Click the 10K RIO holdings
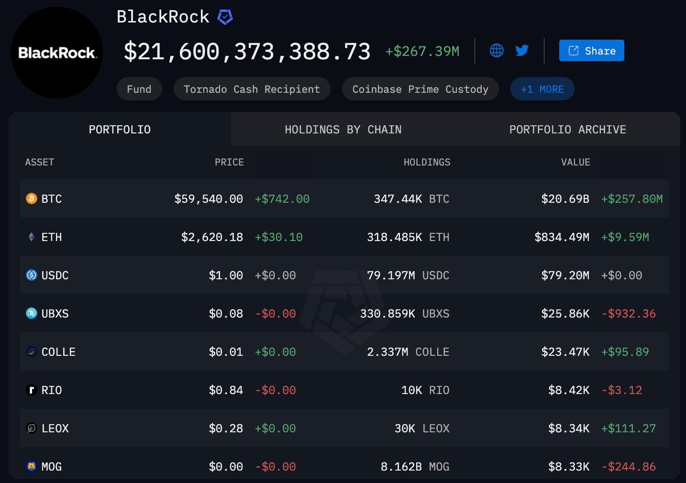The width and height of the screenshot is (686, 483). click(x=425, y=390)
